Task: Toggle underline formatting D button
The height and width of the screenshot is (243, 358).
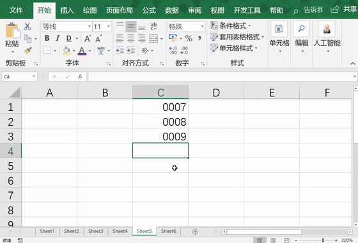Action: pos(69,38)
